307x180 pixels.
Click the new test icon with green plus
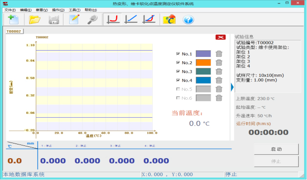[x=13, y=19]
